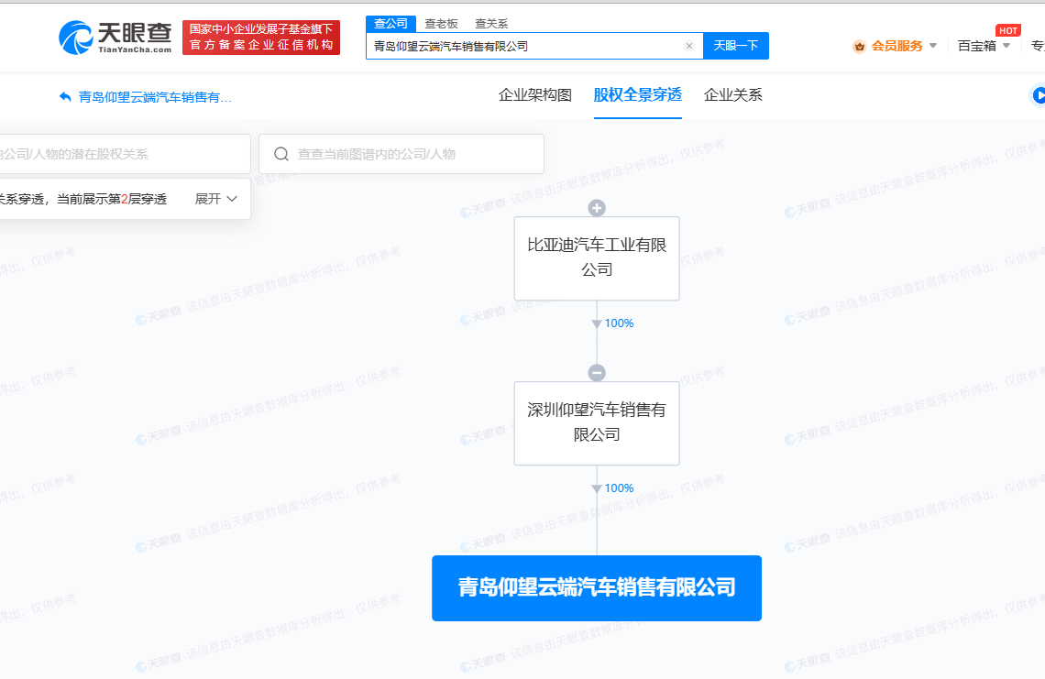Click the blue play icon at the right edge
Viewport: 1045px width, 679px height.
1039,95
